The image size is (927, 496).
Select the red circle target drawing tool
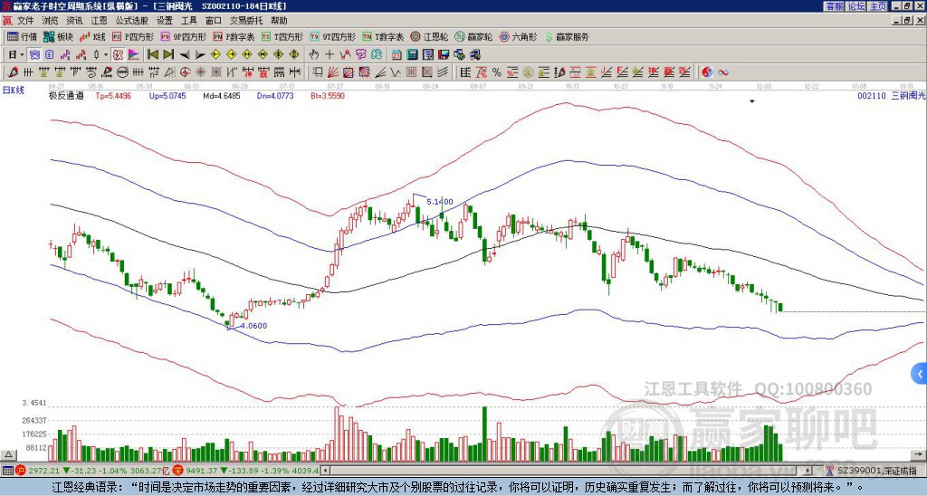click(185, 72)
